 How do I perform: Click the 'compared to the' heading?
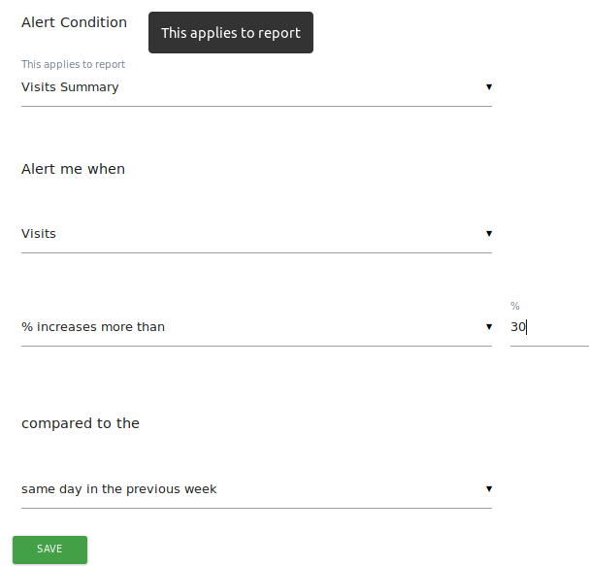(x=81, y=423)
